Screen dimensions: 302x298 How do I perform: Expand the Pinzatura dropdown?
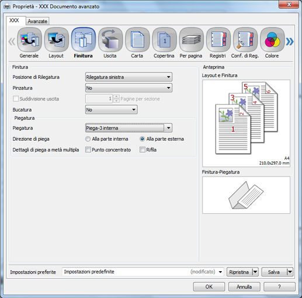(x=129, y=88)
